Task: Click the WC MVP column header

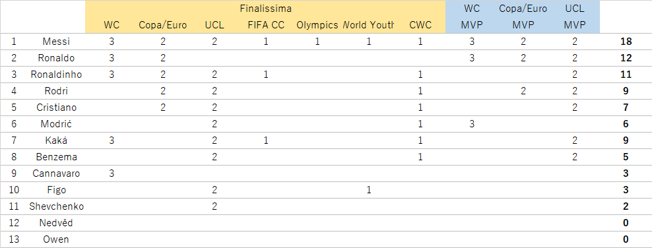Action: point(471,16)
